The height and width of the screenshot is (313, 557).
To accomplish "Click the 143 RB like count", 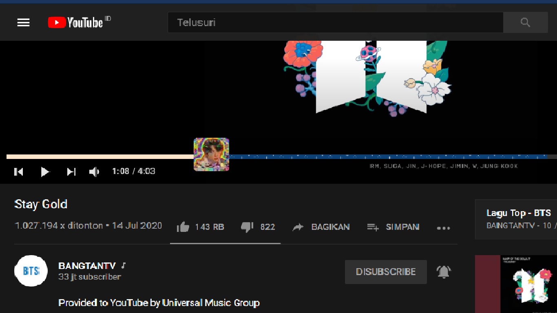I will click(x=210, y=227).
